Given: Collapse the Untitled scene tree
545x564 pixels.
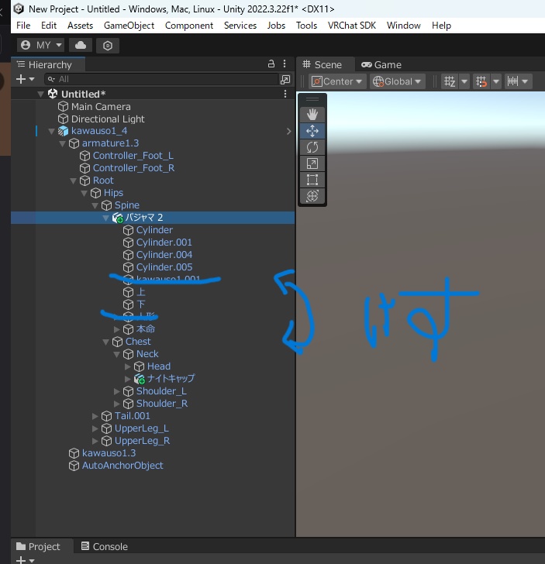Looking at the screenshot, I should coord(40,95).
